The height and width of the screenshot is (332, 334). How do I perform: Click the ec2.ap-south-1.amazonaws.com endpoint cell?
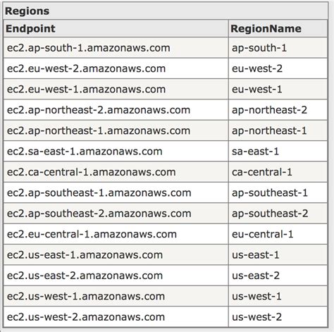(x=116, y=48)
